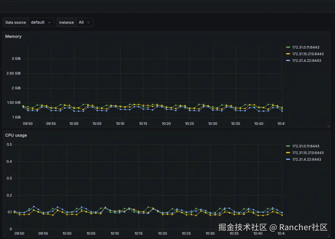This screenshot has width=335, height=239.
Task: Click the 10:20 label on CPU usage time axis
Action: pos(162,233)
